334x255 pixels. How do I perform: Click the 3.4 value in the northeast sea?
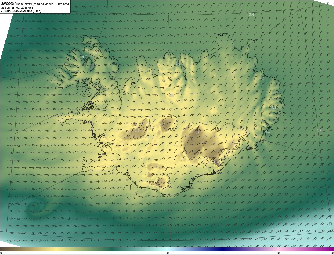coord(252,15)
